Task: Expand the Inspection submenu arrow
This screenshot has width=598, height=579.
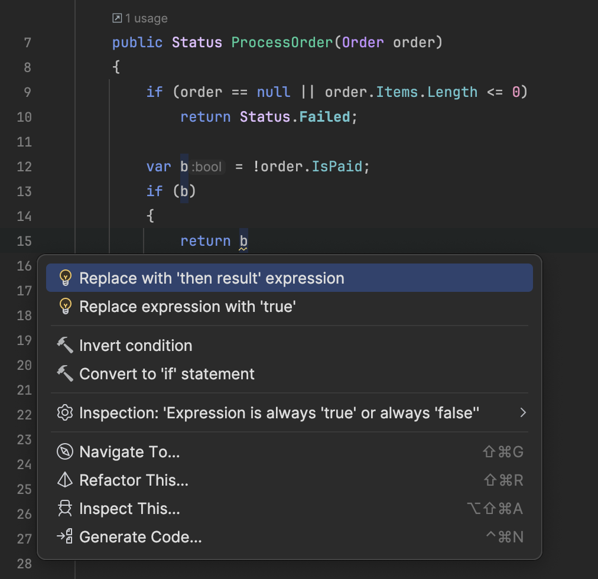Action: [522, 412]
